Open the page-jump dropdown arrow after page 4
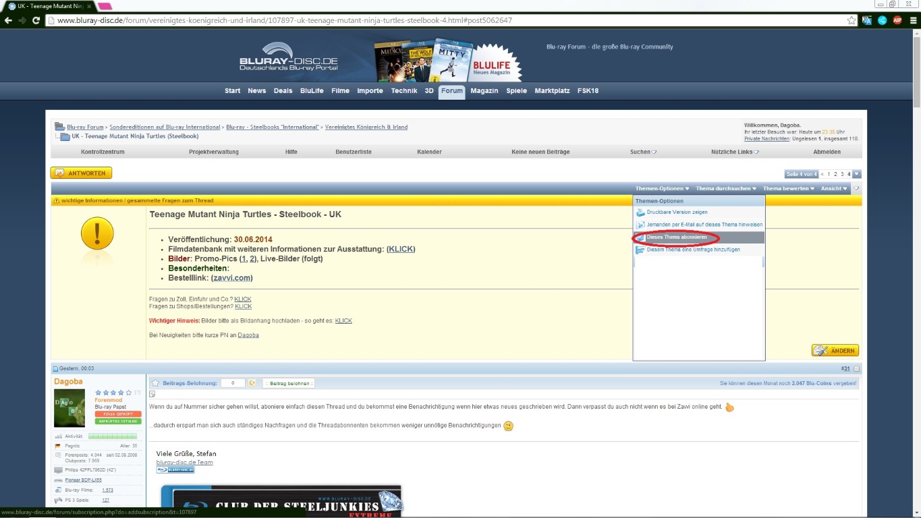921x518 pixels. [x=857, y=174]
